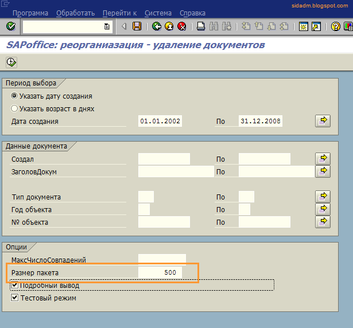Click the Год объекта to-value field
The image size is (353, 328).
(x=245, y=209)
